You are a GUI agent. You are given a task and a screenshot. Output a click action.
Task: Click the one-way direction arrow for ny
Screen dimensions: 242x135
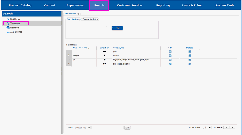105,59
